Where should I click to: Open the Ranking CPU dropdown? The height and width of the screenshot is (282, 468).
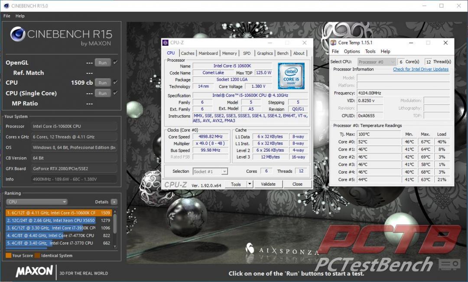click(37, 202)
